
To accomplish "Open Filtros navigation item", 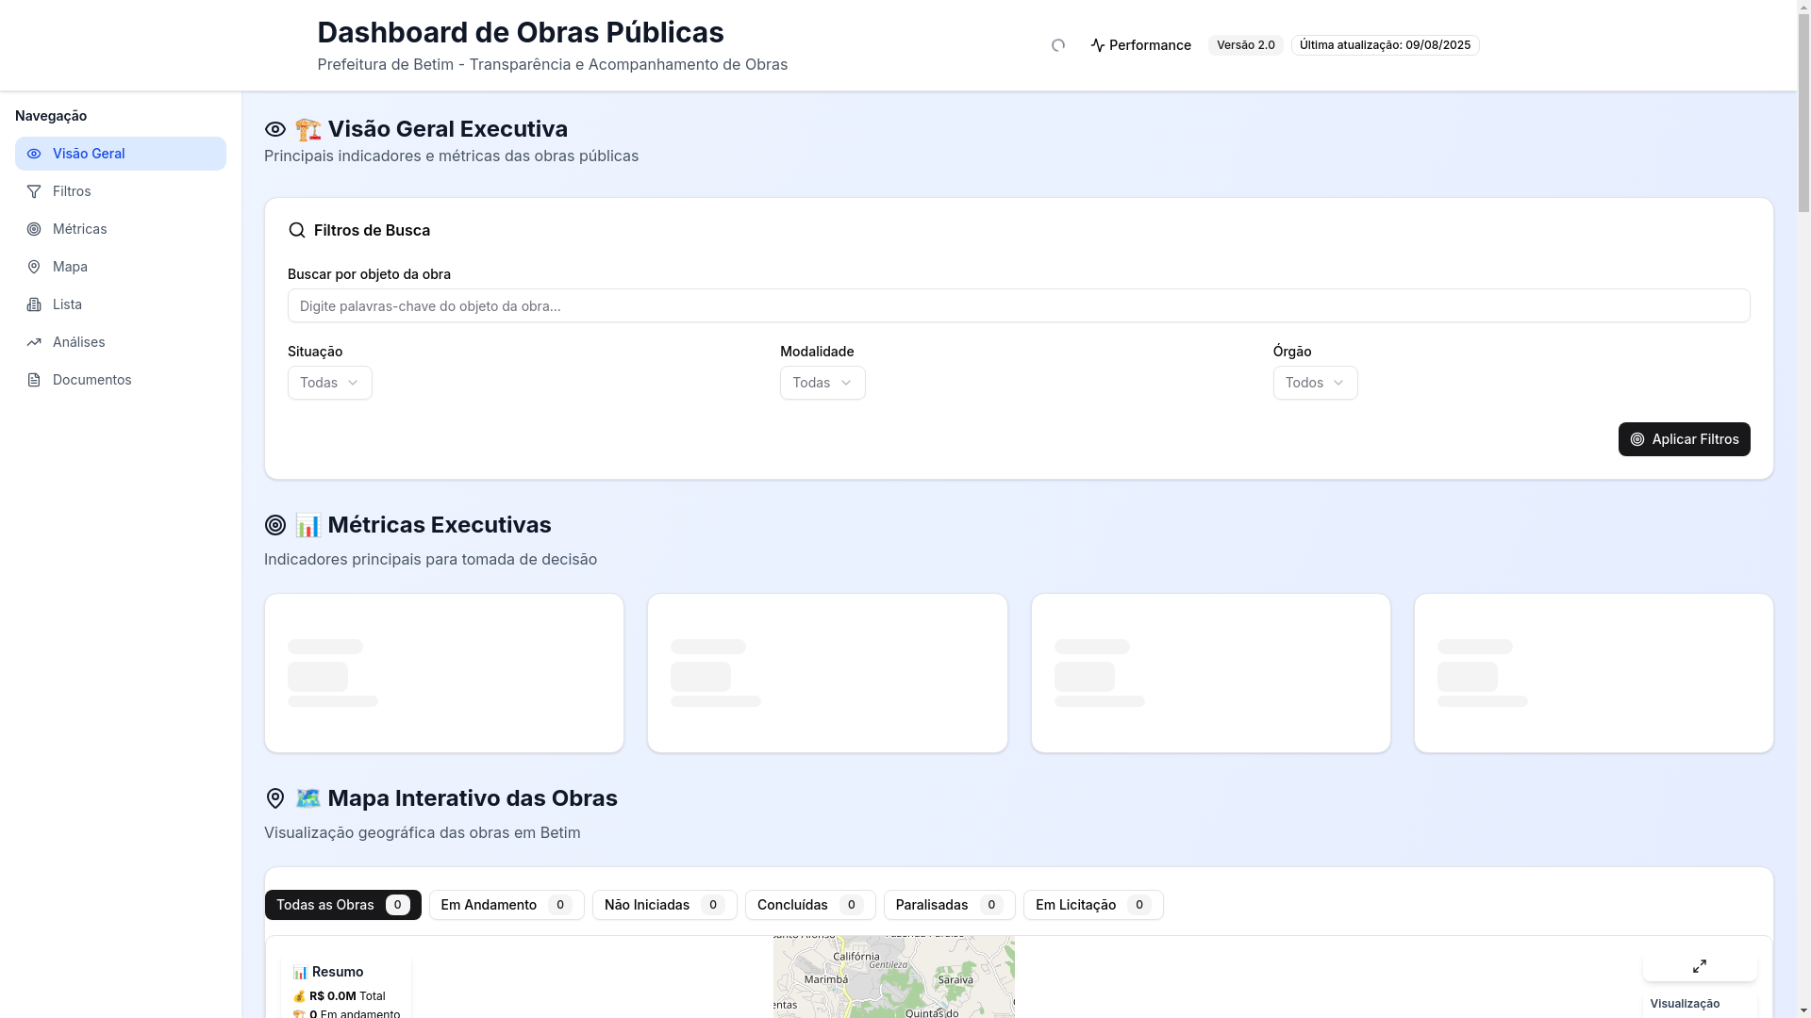I will pos(121,191).
